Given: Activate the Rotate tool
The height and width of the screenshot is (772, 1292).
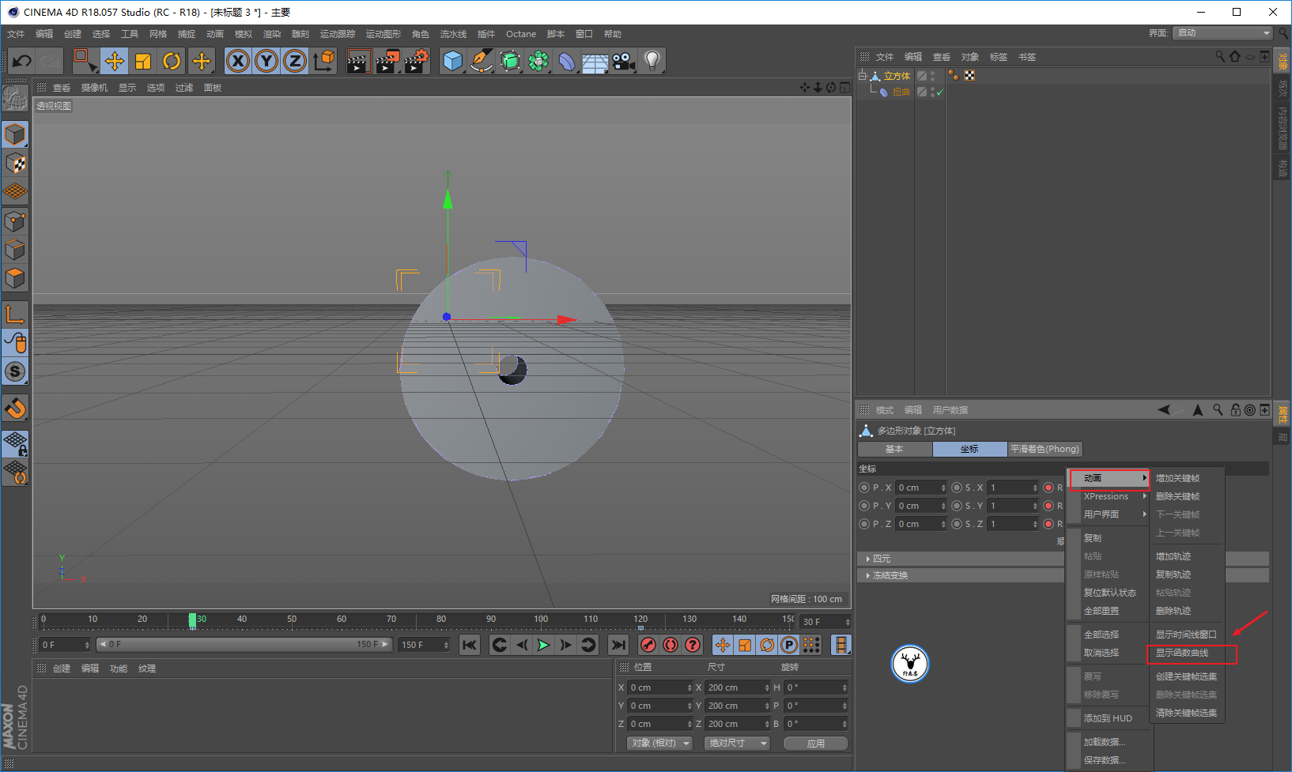Looking at the screenshot, I should (172, 61).
